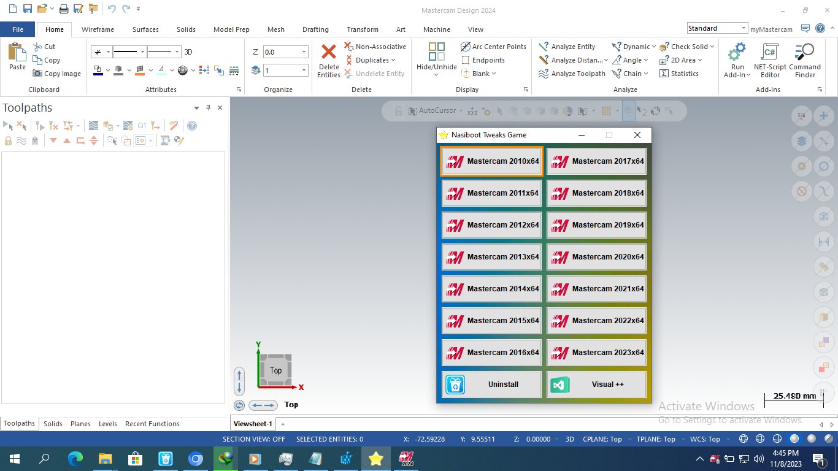The height and width of the screenshot is (471, 838).
Task: Add a new viewsheet with plus button
Action: (283, 424)
